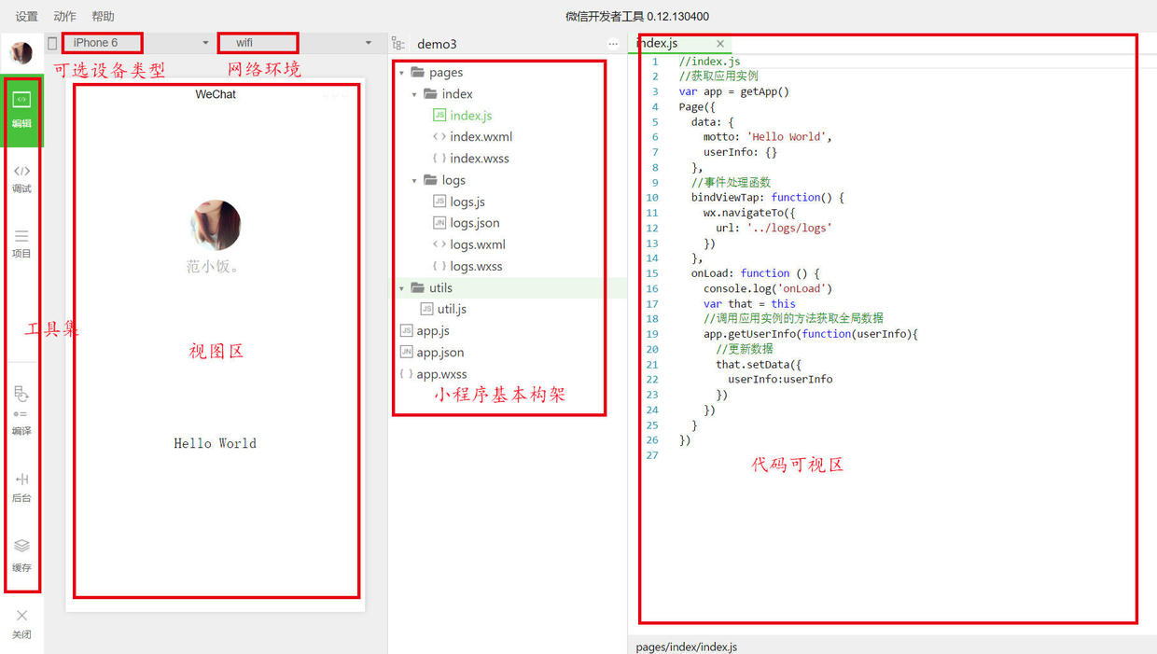This screenshot has width=1157, height=654.
Task: Open the logs.js file
Action: tap(467, 202)
